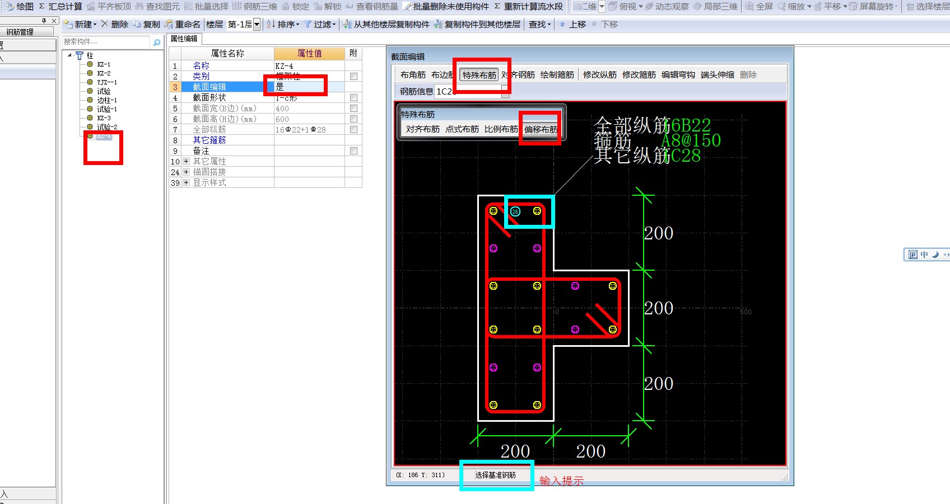Screen dimensions: 950x504
Task: Click the 搜索构件 search field
Action: point(106,42)
